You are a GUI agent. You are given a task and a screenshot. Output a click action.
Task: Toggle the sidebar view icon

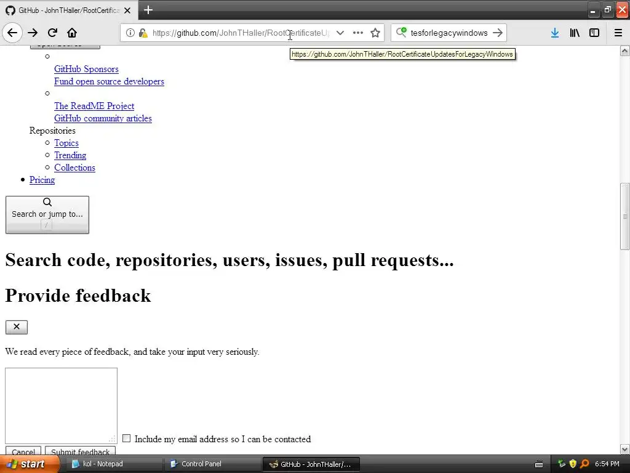(594, 33)
